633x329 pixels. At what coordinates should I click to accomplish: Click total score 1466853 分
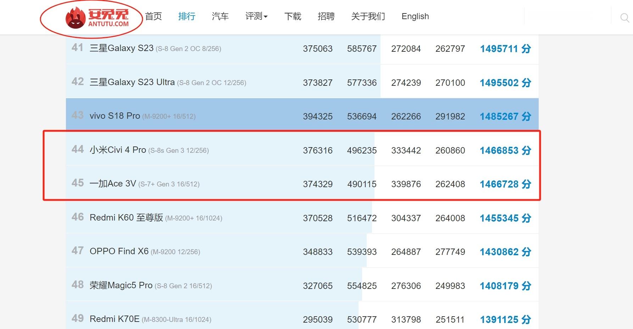click(x=505, y=150)
